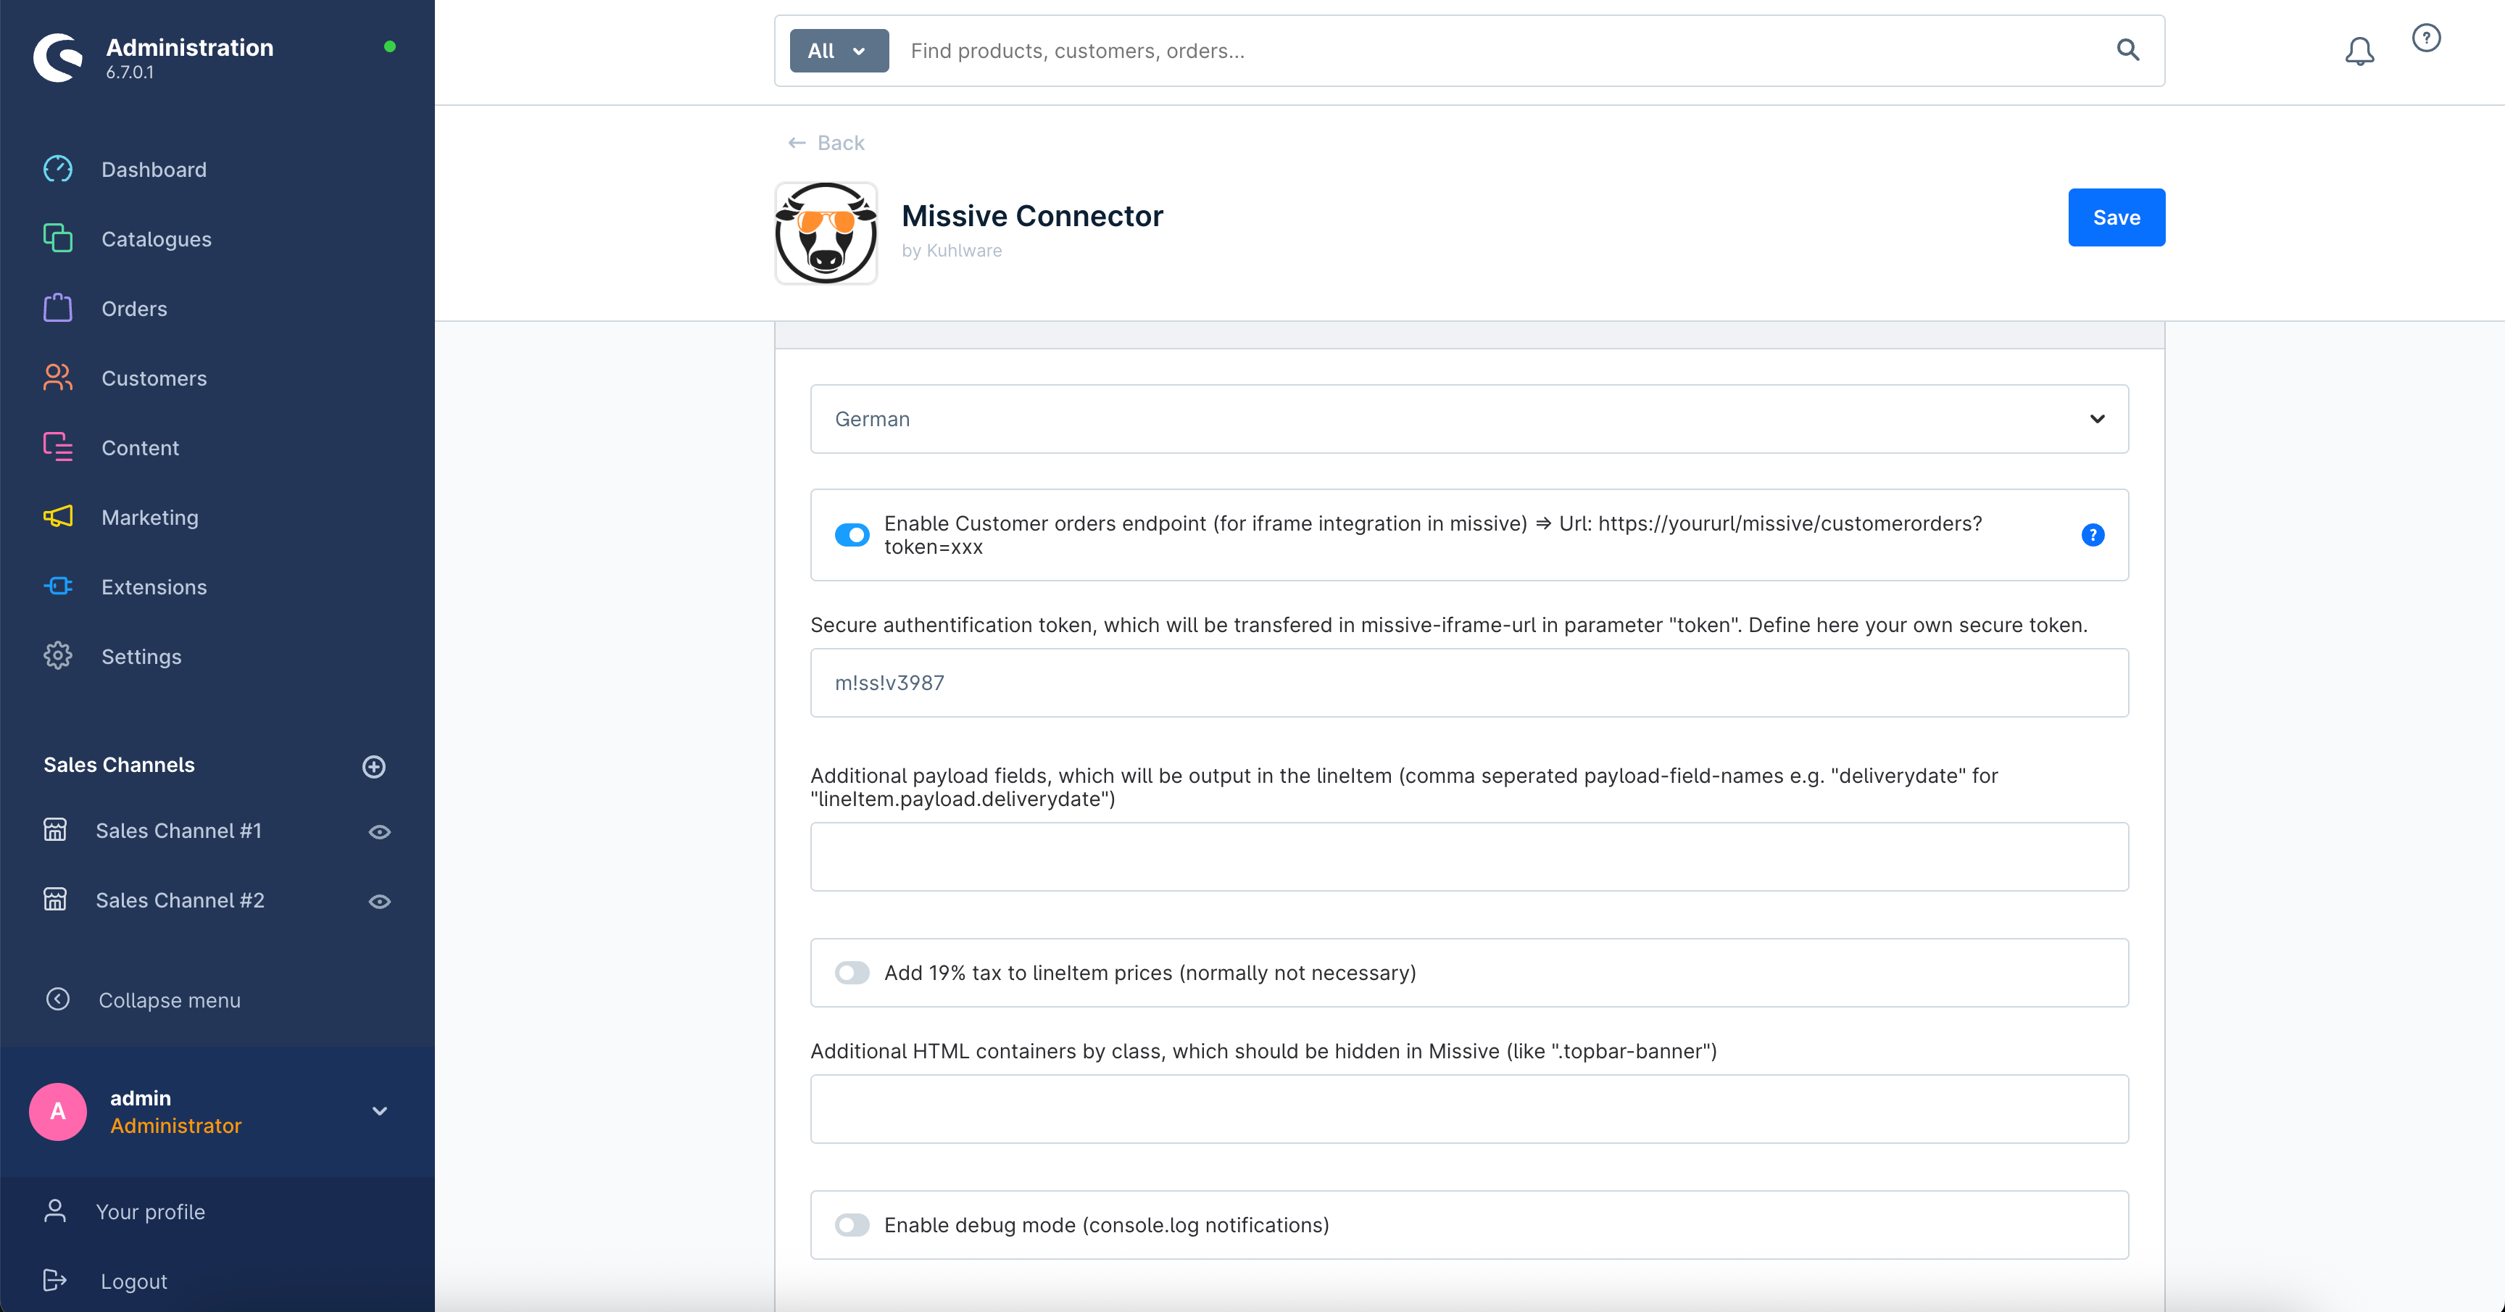The image size is (2505, 1312).
Task: Focus the additional payload fields input
Action: [x=1468, y=857]
